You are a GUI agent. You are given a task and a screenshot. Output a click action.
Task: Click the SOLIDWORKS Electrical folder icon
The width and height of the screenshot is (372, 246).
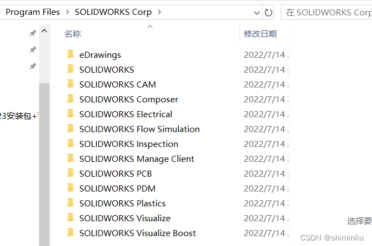(x=70, y=113)
